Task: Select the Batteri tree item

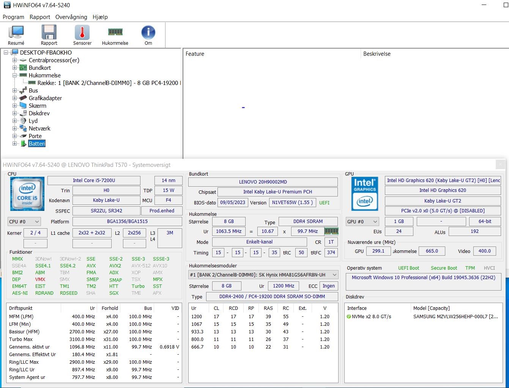Action: 37,143
